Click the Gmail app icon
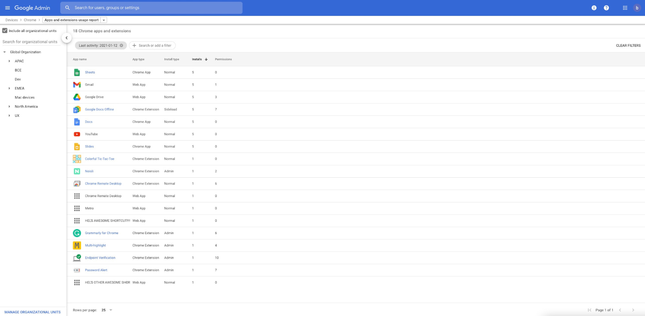Viewport: 645px width, 316px height. coord(77,85)
